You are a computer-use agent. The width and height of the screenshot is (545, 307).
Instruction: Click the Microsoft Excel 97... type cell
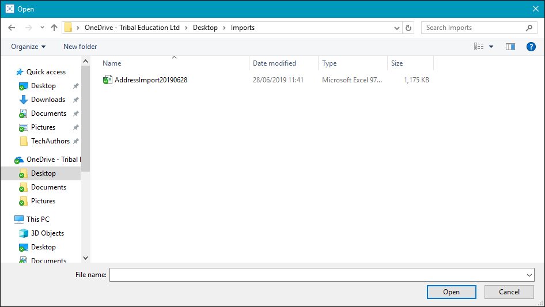(352, 80)
